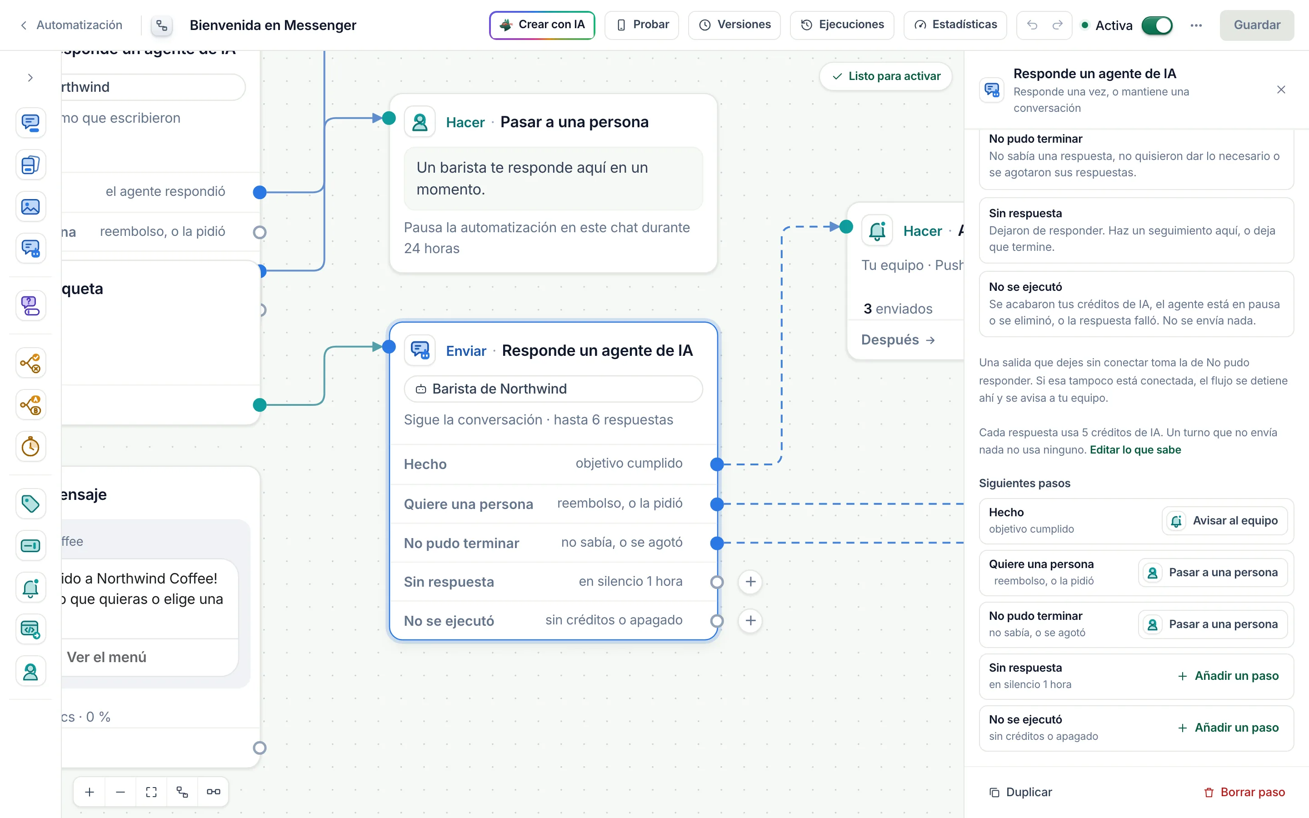Close the Responde un agente de IA panel
The width and height of the screenshot is (1309, 818).
coord(1281,90)
